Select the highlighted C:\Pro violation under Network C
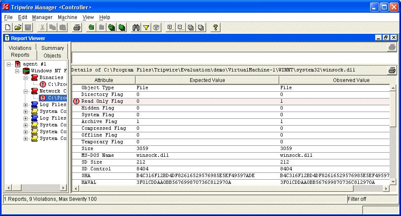 (53, 98)
